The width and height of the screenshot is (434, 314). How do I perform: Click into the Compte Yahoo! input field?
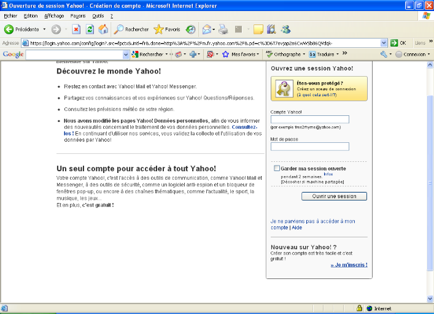pos(309,120)
